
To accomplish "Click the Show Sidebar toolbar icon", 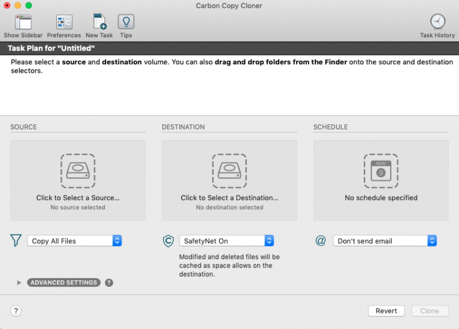I will [x=23, y=22].
